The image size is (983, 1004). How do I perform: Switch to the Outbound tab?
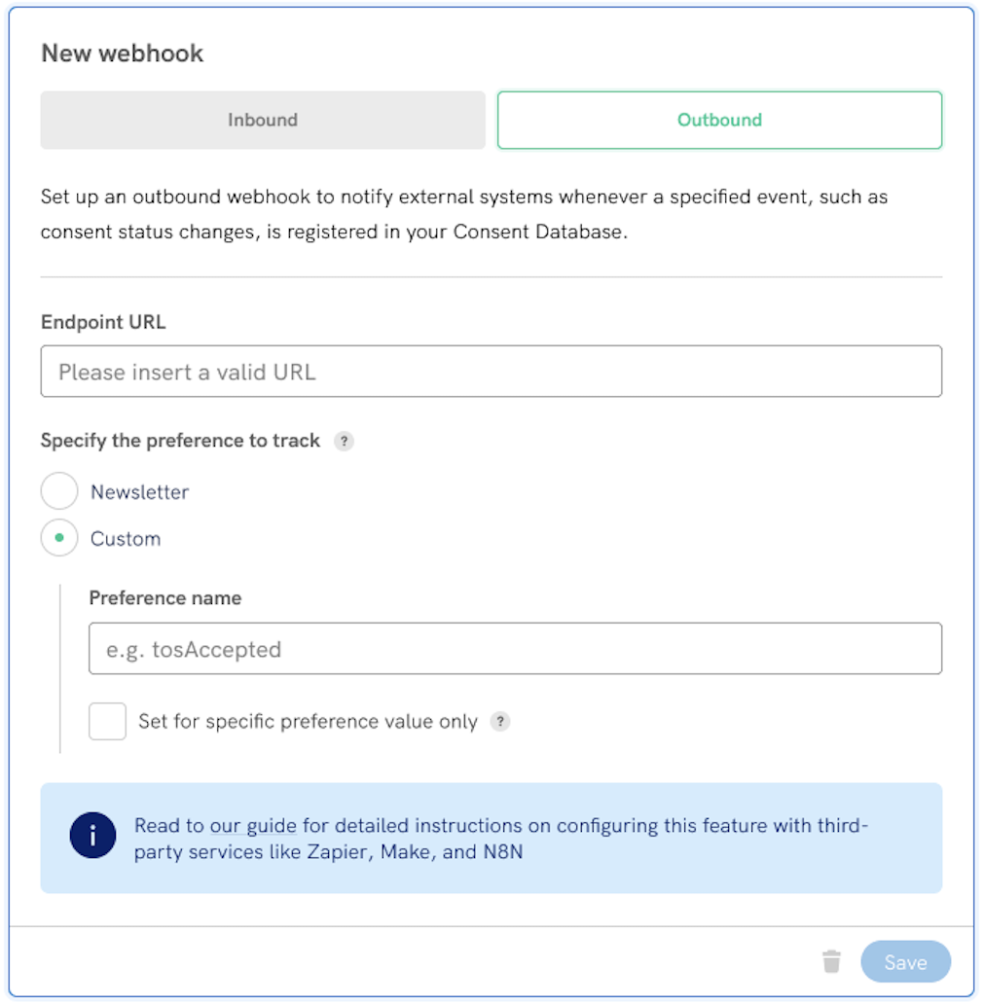(719, 120)
